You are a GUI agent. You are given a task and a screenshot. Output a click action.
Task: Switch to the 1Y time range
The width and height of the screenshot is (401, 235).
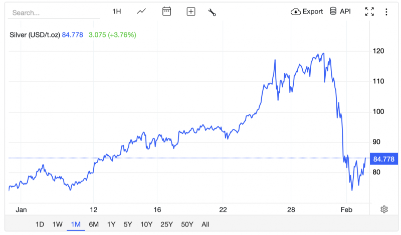pyautogui.click(x=111, y=224)
